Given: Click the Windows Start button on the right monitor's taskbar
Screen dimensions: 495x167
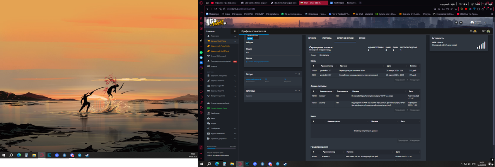Looking at the screenshot, I should point(201,164).
